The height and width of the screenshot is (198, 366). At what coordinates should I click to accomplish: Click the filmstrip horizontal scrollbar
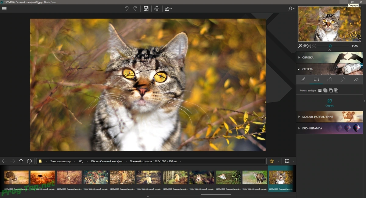216,194
